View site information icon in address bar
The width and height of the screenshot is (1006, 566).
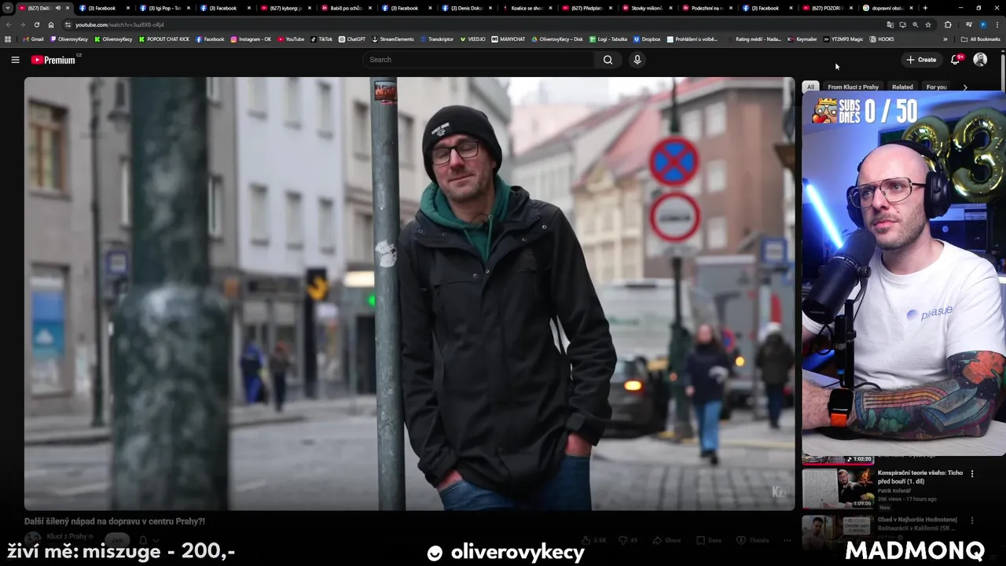[68, 24]
